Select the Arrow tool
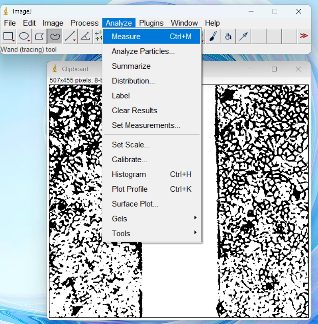Image resolution: width=318 pixels, height=324 pixels. point(243,36)
